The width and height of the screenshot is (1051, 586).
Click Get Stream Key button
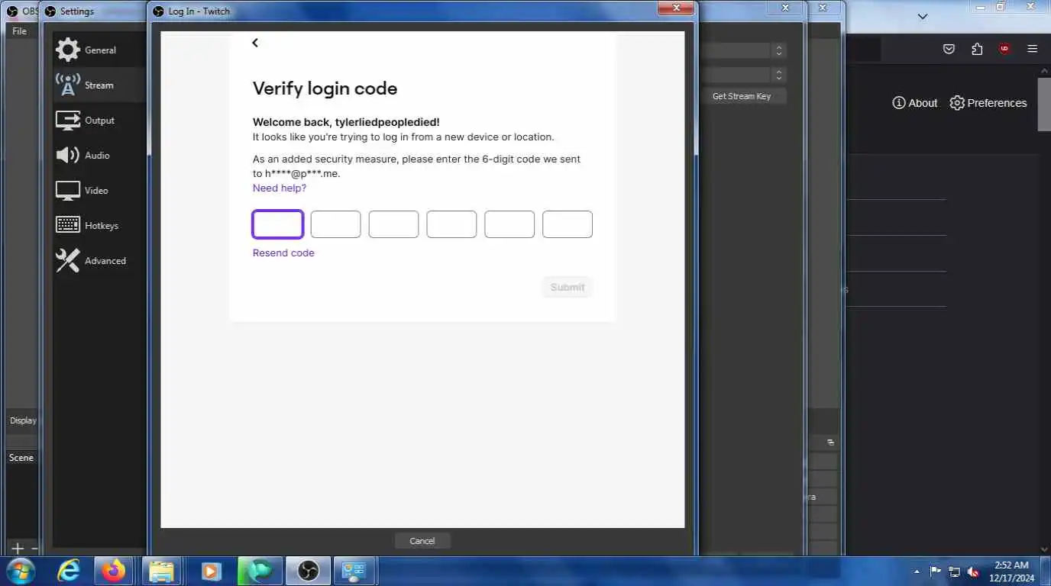pyautogui.click(x=742, y=96)
